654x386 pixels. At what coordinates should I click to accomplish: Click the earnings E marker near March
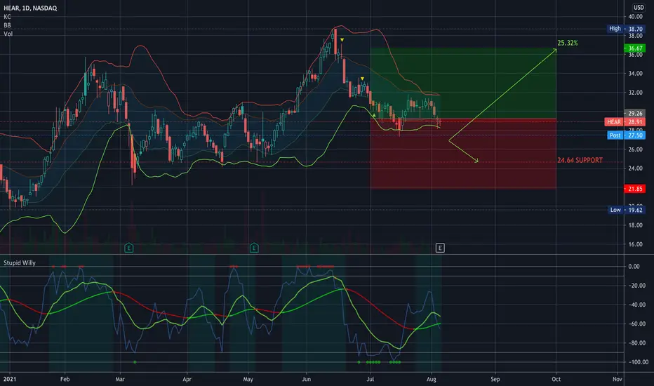(x=129, y=248)
